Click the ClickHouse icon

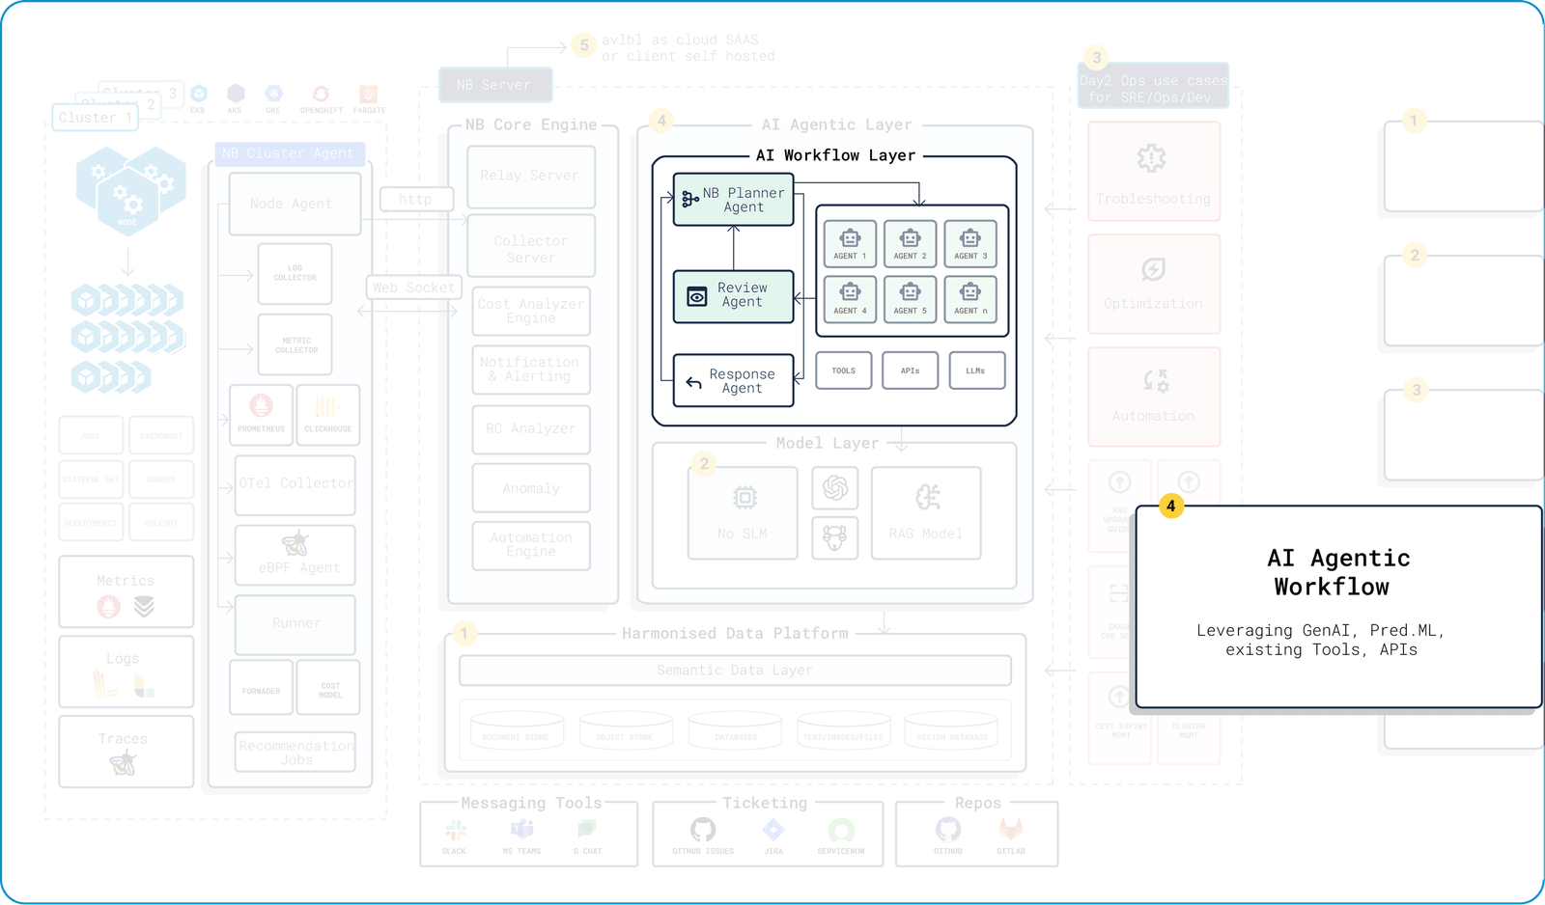[327, 406]
